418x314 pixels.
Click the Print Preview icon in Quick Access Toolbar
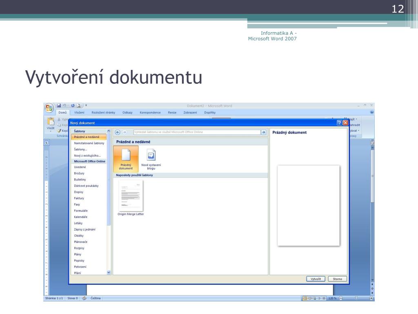[x=79, y=106]
